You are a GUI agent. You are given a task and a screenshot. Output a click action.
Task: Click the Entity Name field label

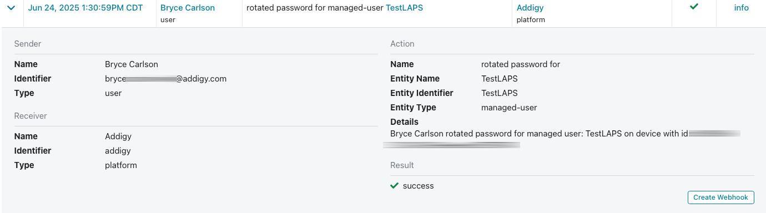click(x=415, y=79)
